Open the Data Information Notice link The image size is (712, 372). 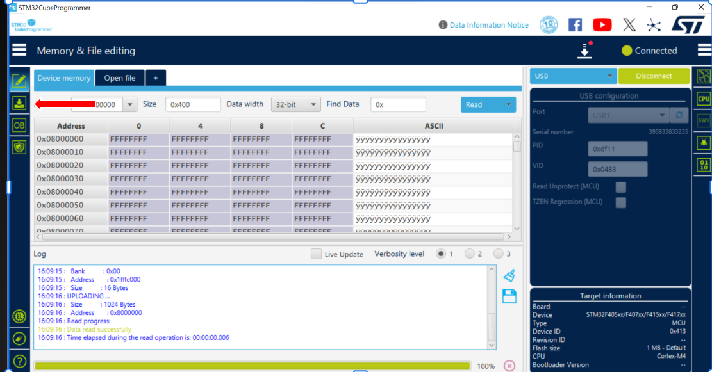(489, 25)
